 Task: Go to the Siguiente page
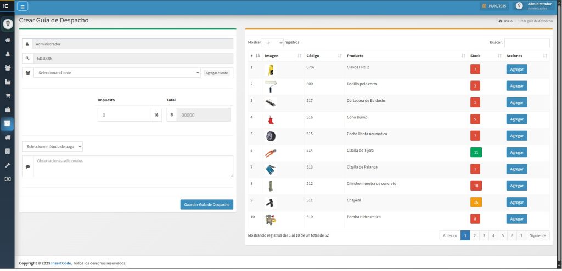pyautogui.click(x=537, y=235)
